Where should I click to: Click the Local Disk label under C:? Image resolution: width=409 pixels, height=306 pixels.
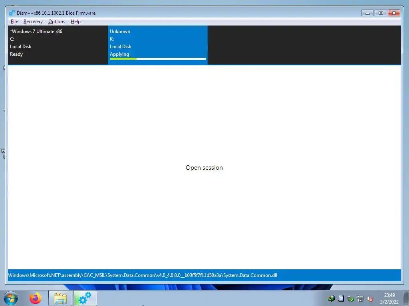coord(21,47)
